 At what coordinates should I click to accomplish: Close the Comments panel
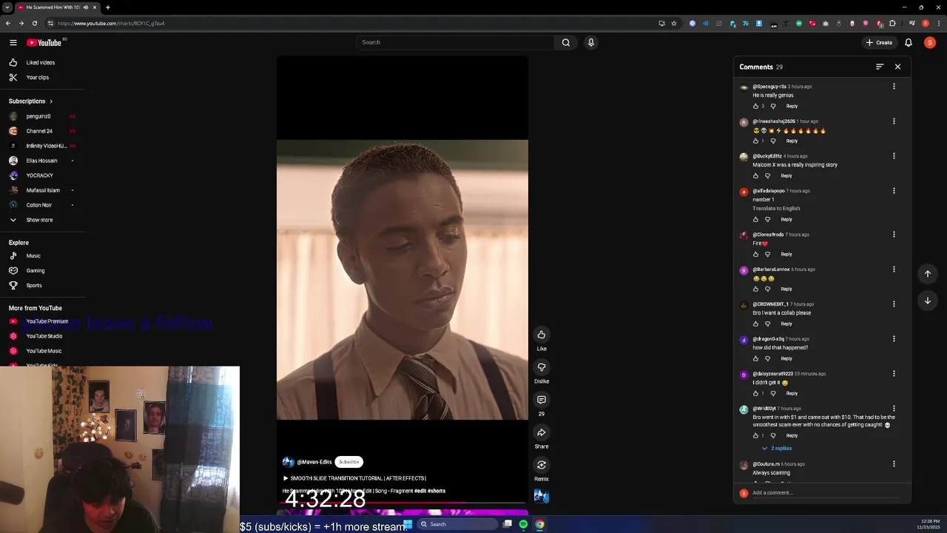898,67
